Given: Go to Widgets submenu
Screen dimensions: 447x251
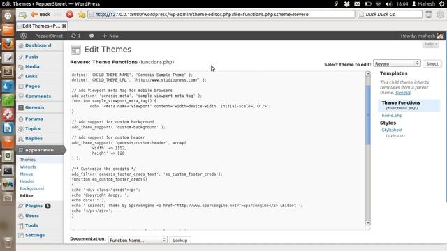Looking at the screenshot, I should (28, 167).
